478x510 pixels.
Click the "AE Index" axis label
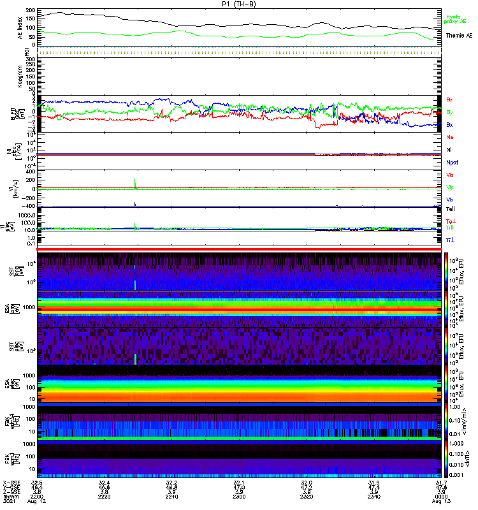coord(20,28)
